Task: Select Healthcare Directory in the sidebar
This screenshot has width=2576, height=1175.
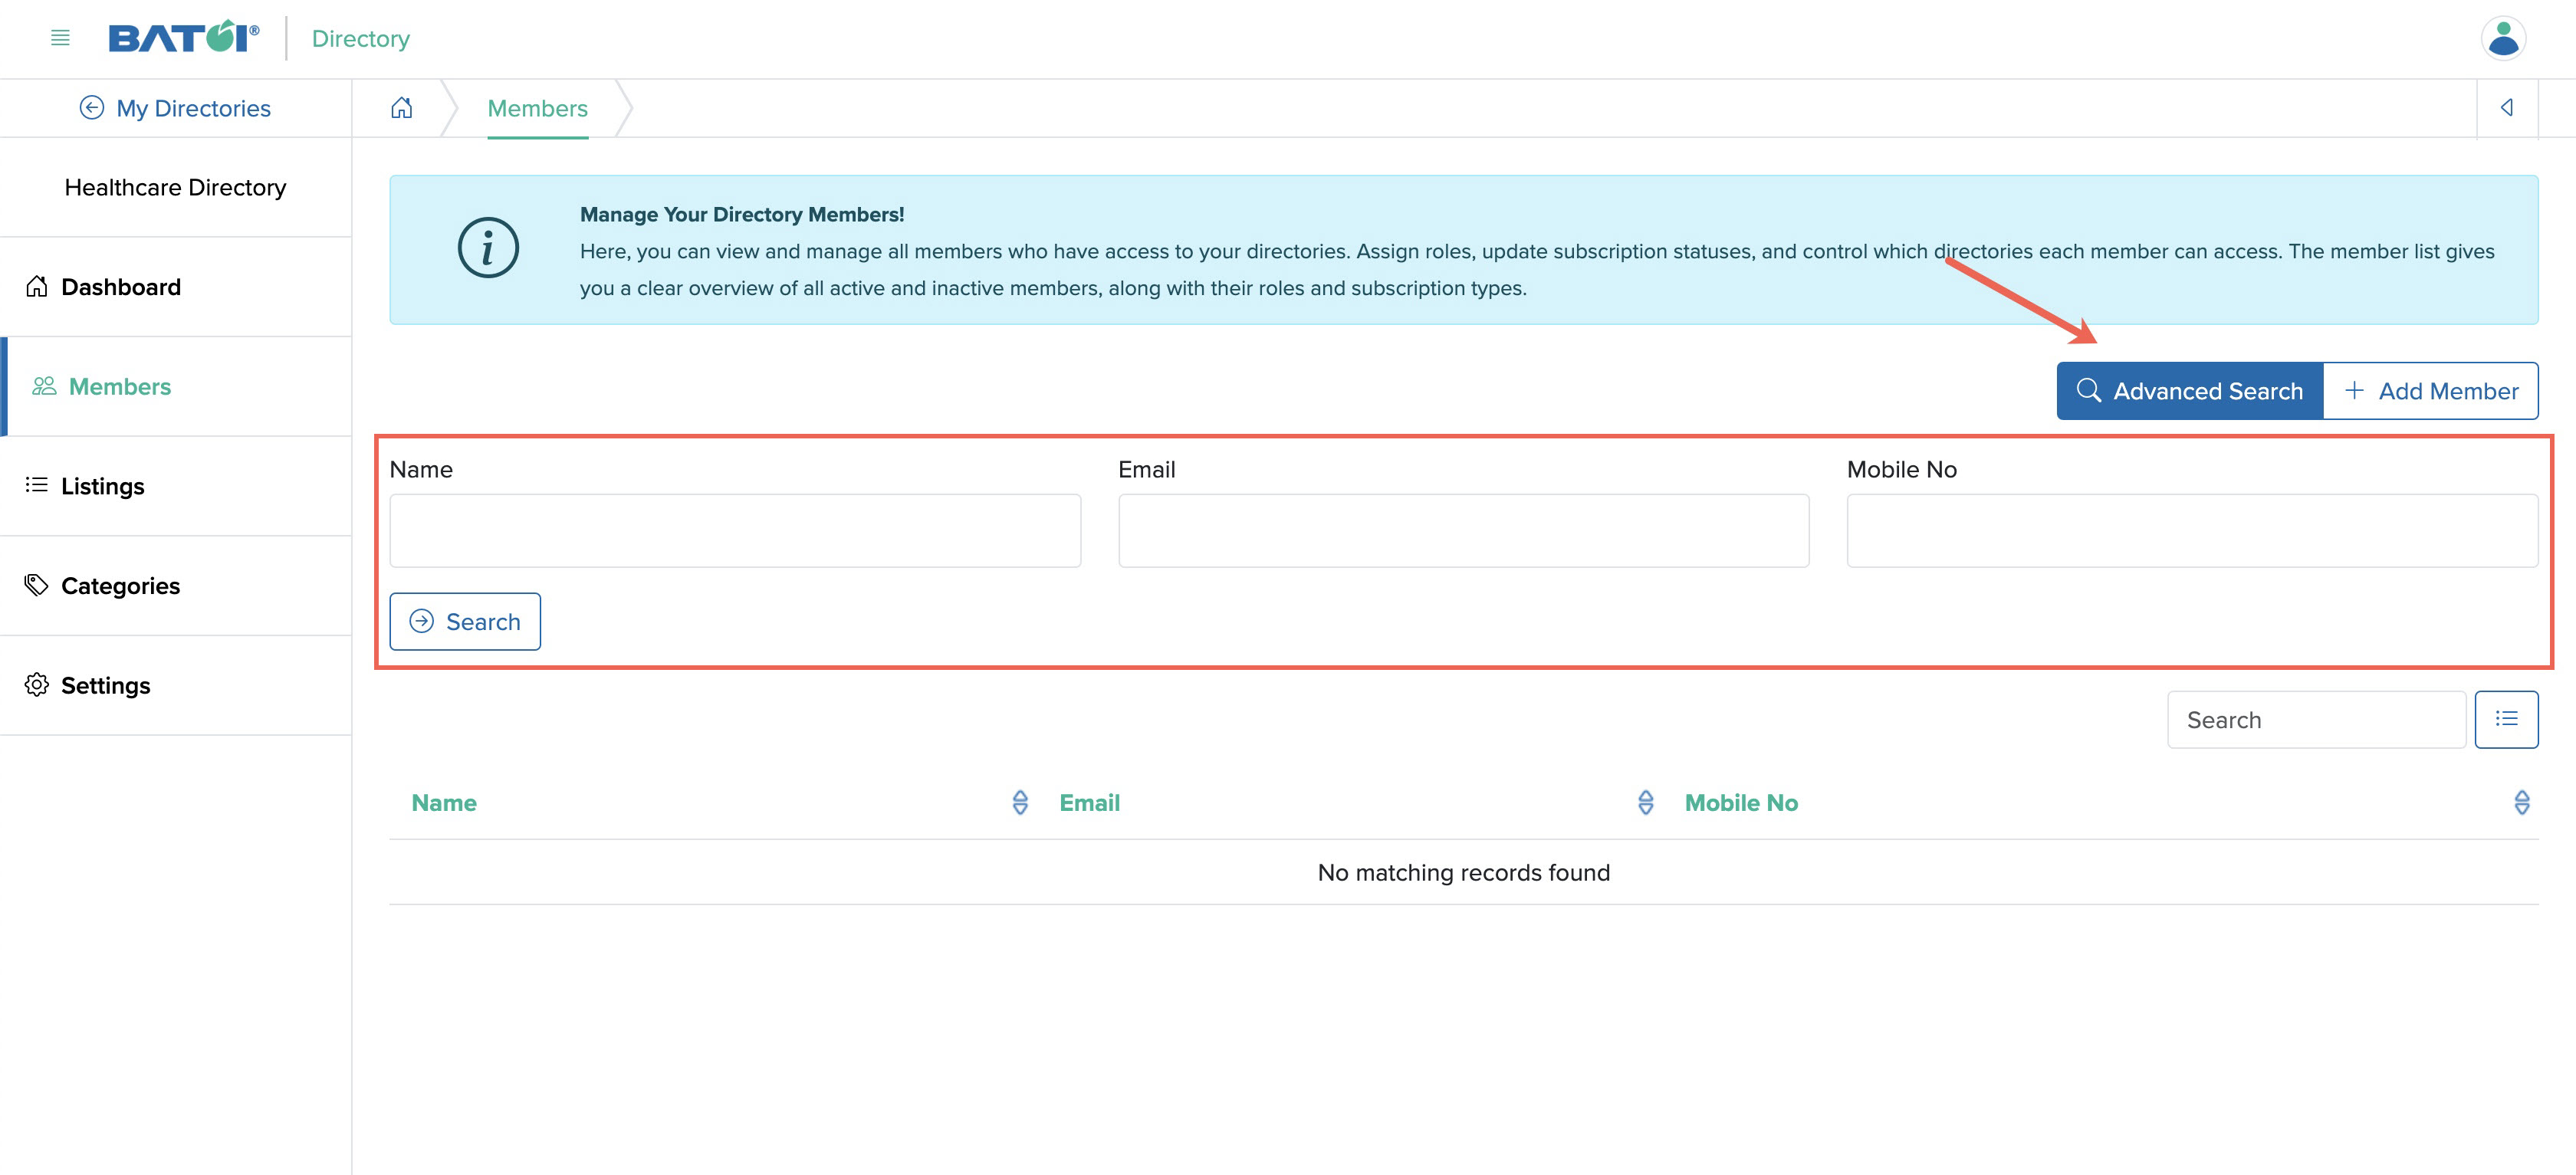Action: (176, 187)
